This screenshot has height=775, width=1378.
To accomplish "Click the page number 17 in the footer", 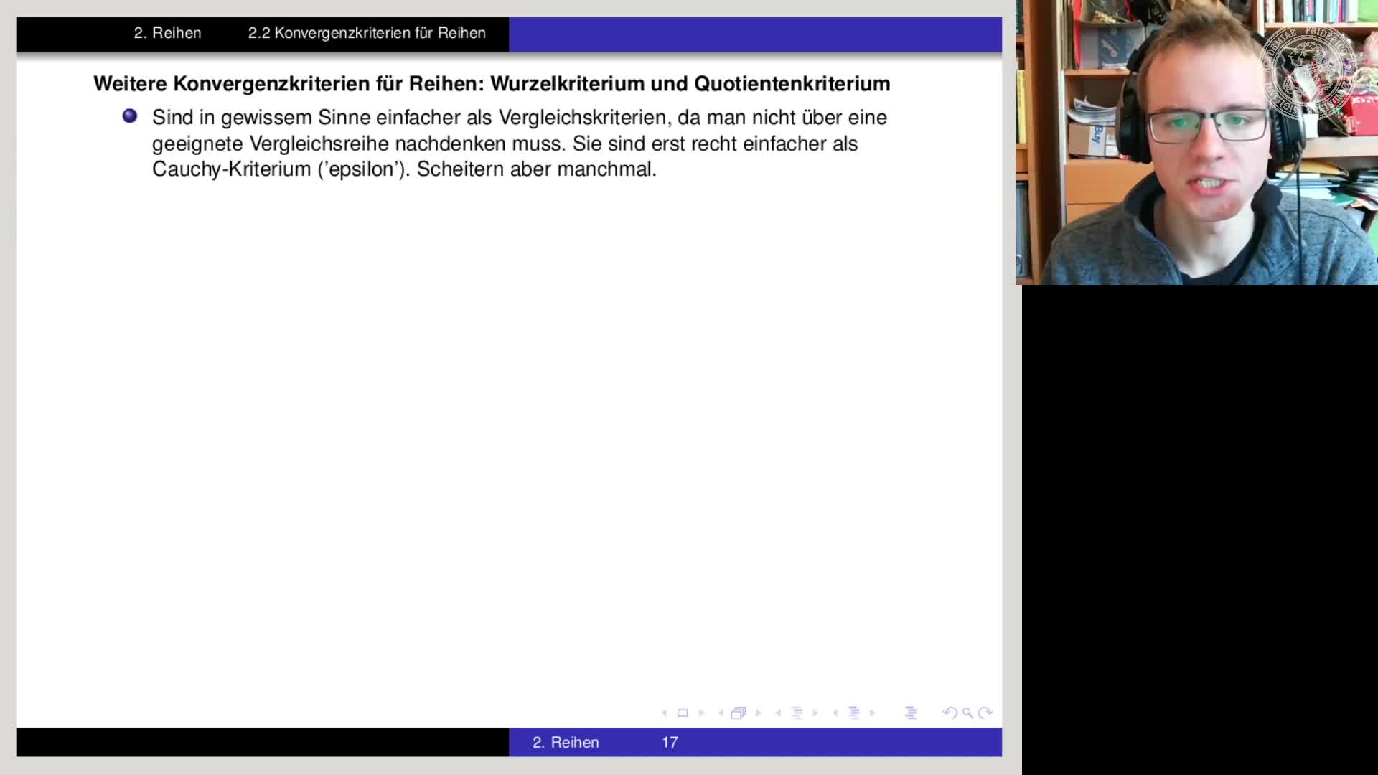I will pos(670,743).
